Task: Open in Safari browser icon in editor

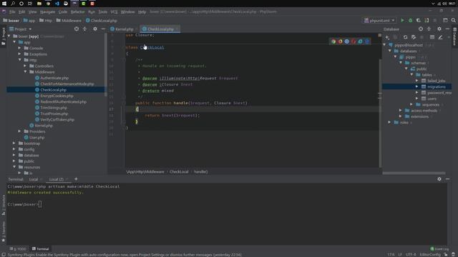Action: click(346, 41)
